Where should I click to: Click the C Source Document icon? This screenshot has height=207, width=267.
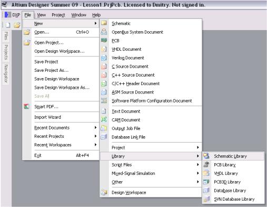[104, 66]
